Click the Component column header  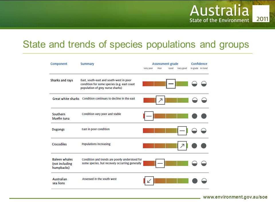[x=59, y=64]
